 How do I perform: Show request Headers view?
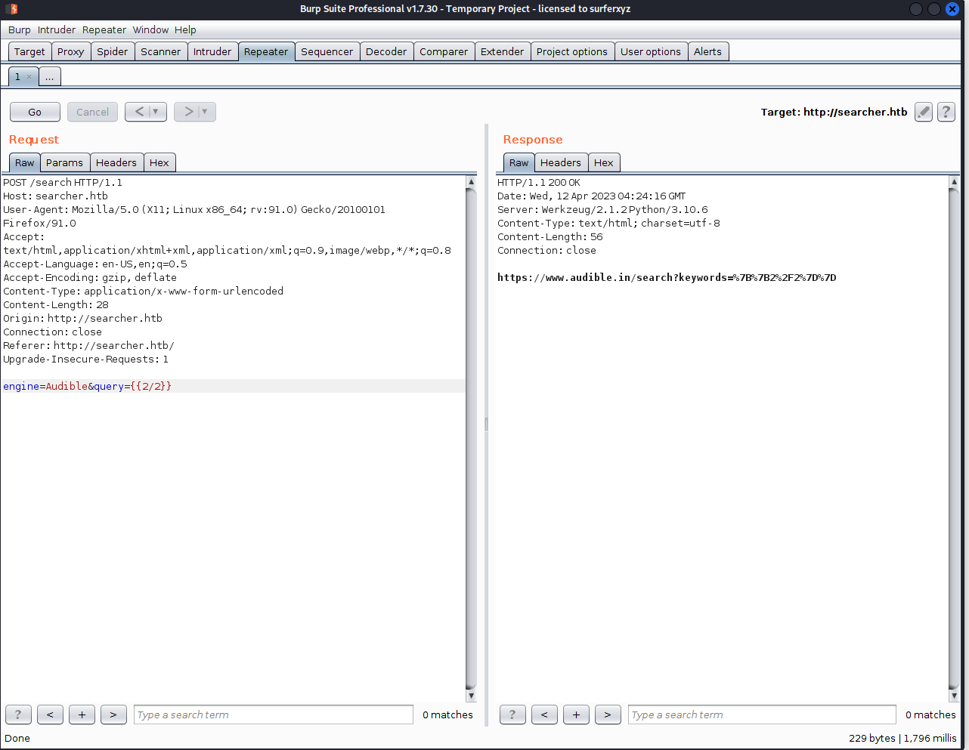(x=116, y=162)
